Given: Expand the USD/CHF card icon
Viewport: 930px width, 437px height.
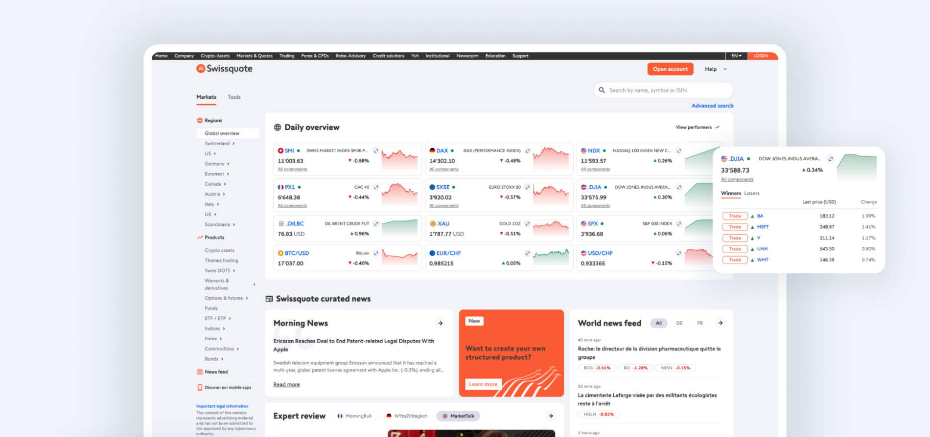Looking at the screenshot, I should tap(679, 253).
